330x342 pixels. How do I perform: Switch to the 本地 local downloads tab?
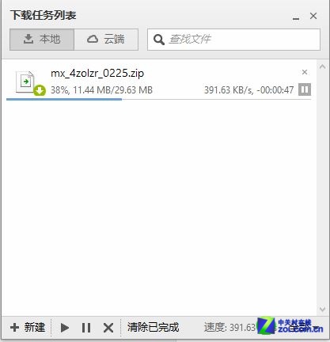42,40
